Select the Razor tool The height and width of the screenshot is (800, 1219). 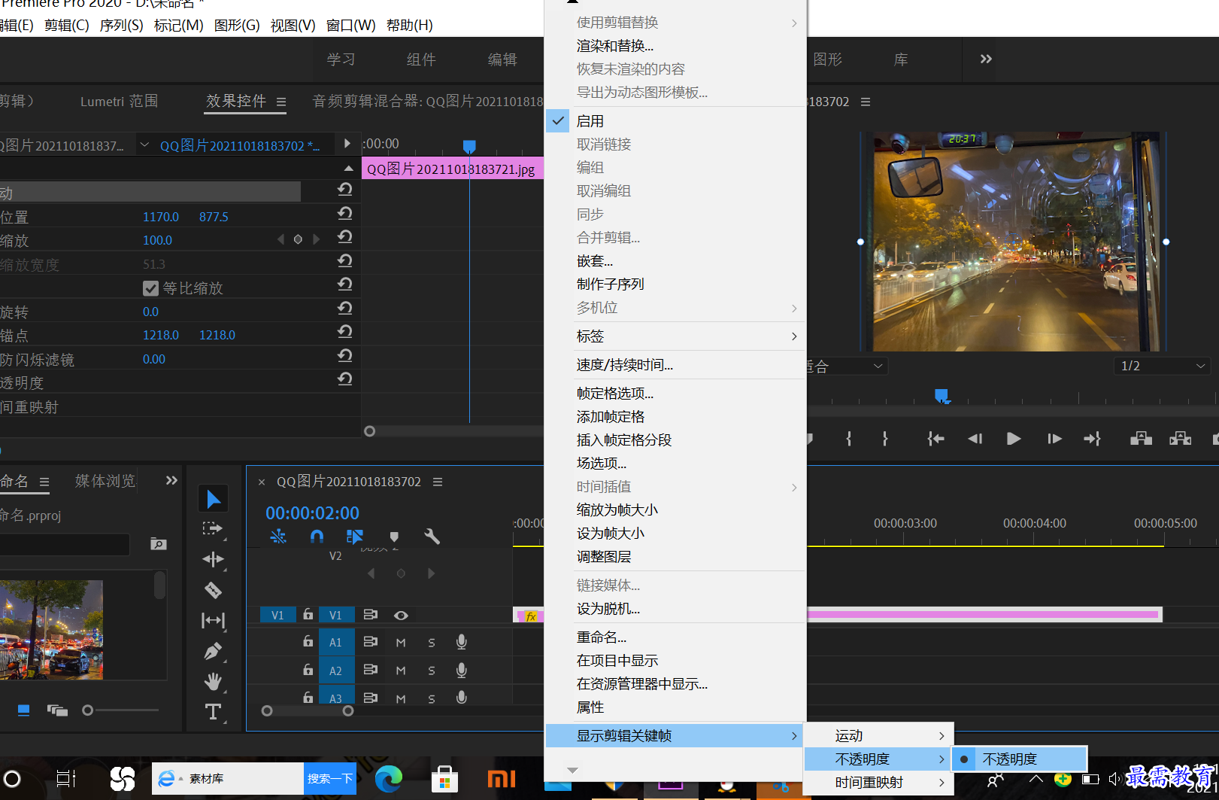tap(214, 590)
